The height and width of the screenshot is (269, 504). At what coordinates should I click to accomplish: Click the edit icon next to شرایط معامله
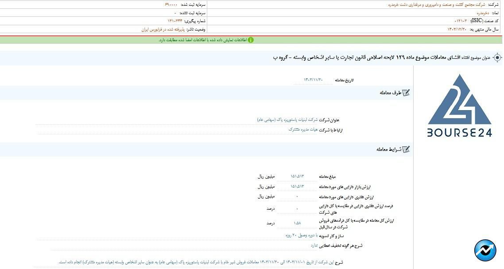pyautogui.click(x=406, y=150)
